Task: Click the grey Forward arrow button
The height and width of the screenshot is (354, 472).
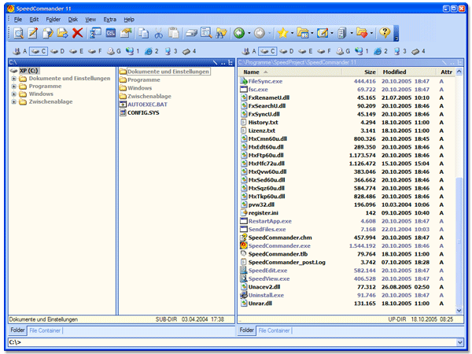Action: (259, 33)
